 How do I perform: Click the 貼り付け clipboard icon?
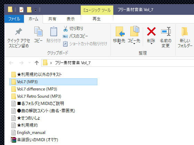click(x=54, y=31)
